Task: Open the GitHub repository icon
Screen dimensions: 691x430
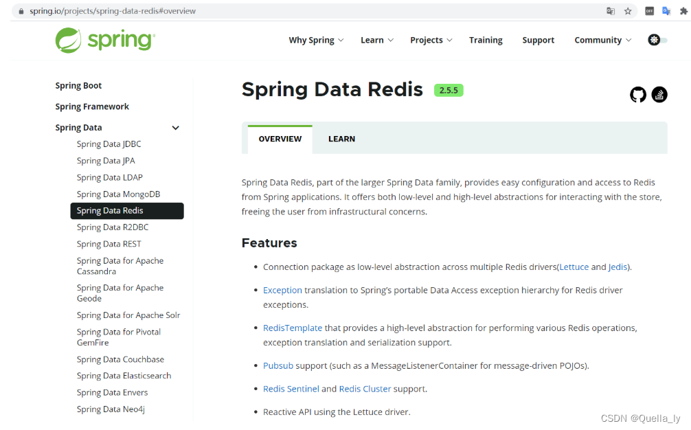Action: [x=637, y=94]
